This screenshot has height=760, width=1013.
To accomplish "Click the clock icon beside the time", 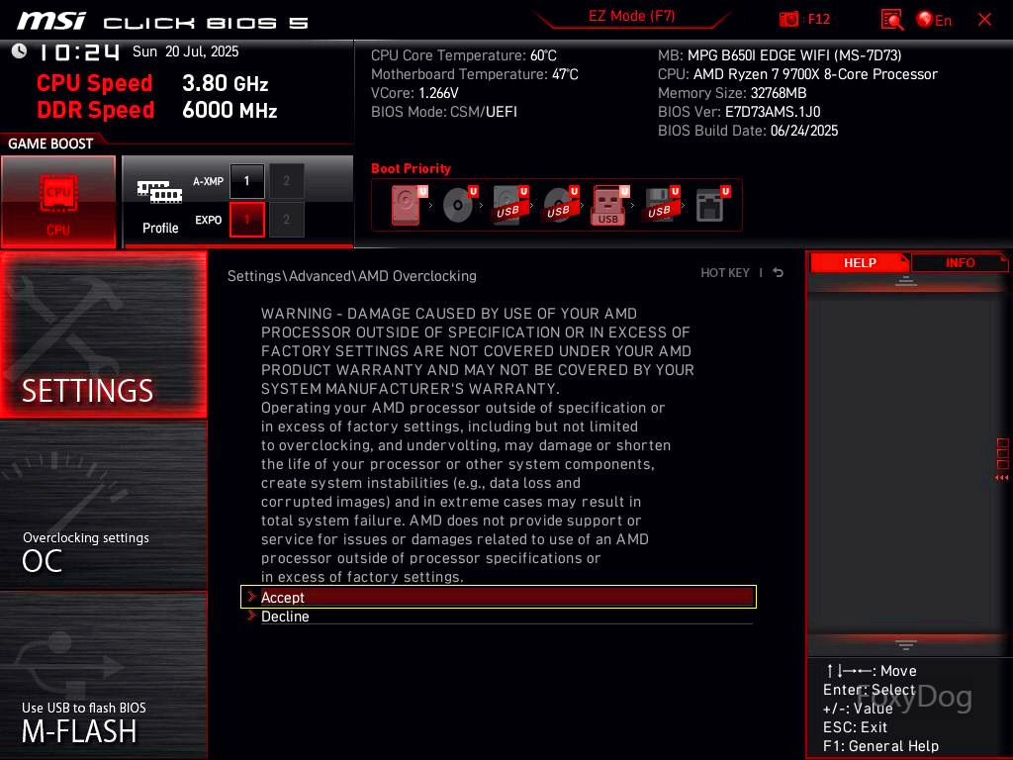I will [19, 51].
